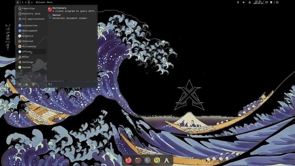Image resolution: width=295 pixels, height=166 pixels.
Task: Open the Dictionary application entry
Action: point(72,10)
